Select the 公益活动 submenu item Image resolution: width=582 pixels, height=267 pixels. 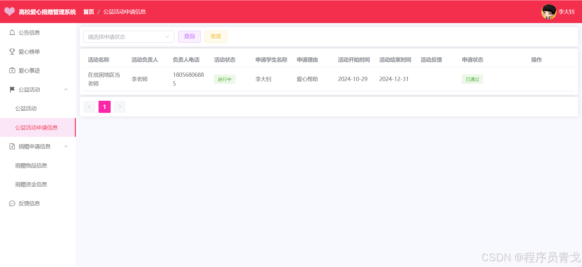click(38, 108)
